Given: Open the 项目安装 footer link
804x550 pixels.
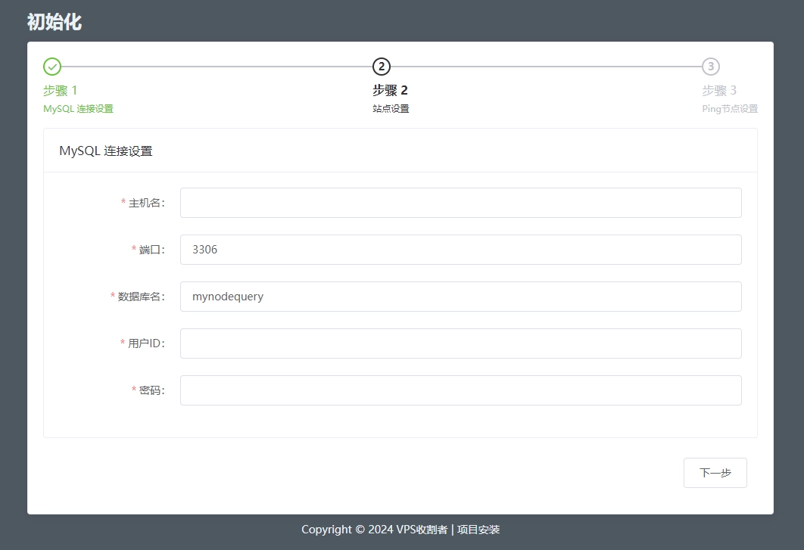Looking at the screenshot, I should [x=478, y=530].
